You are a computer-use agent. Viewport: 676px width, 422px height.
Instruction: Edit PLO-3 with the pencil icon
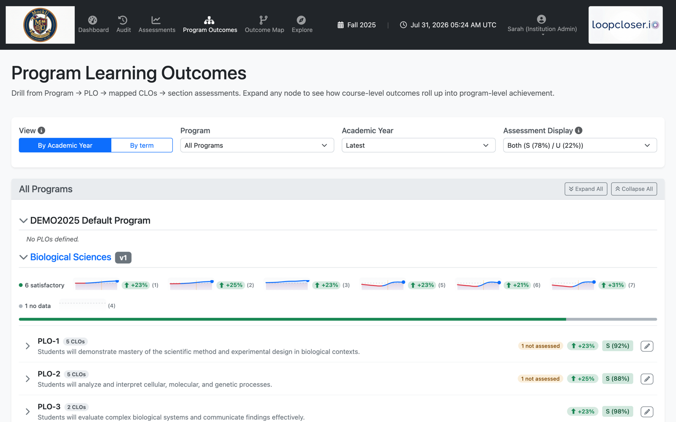(647, 412)
